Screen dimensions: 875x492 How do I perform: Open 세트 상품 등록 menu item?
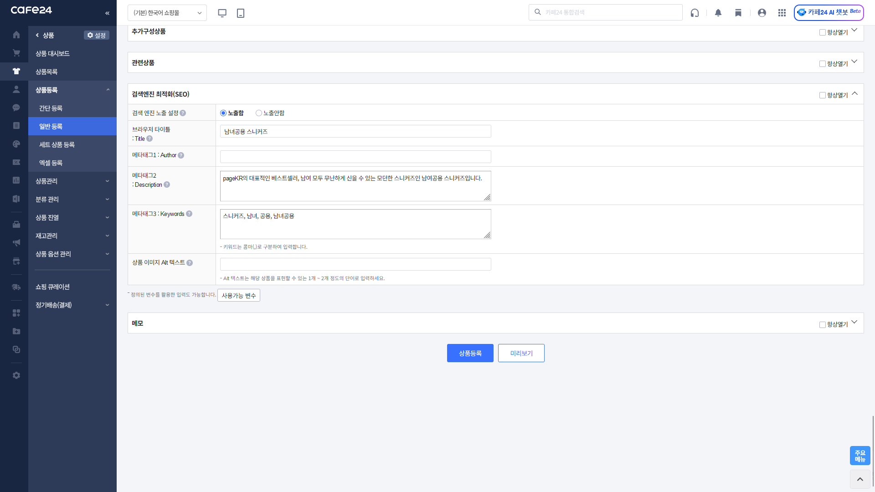[x=57, y=144]
